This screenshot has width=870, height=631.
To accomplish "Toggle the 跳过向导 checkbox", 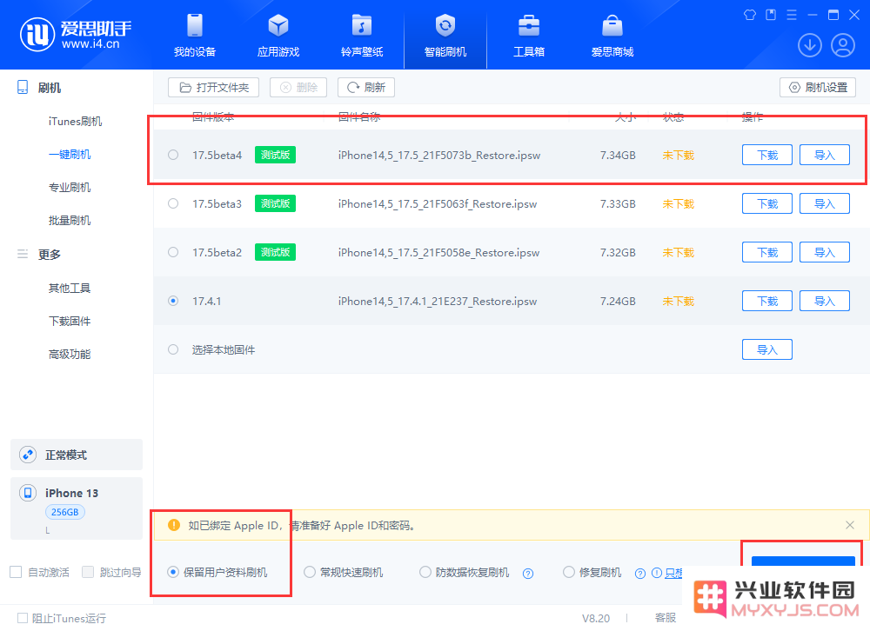I will pyautogui.click(x=88, y=572).
